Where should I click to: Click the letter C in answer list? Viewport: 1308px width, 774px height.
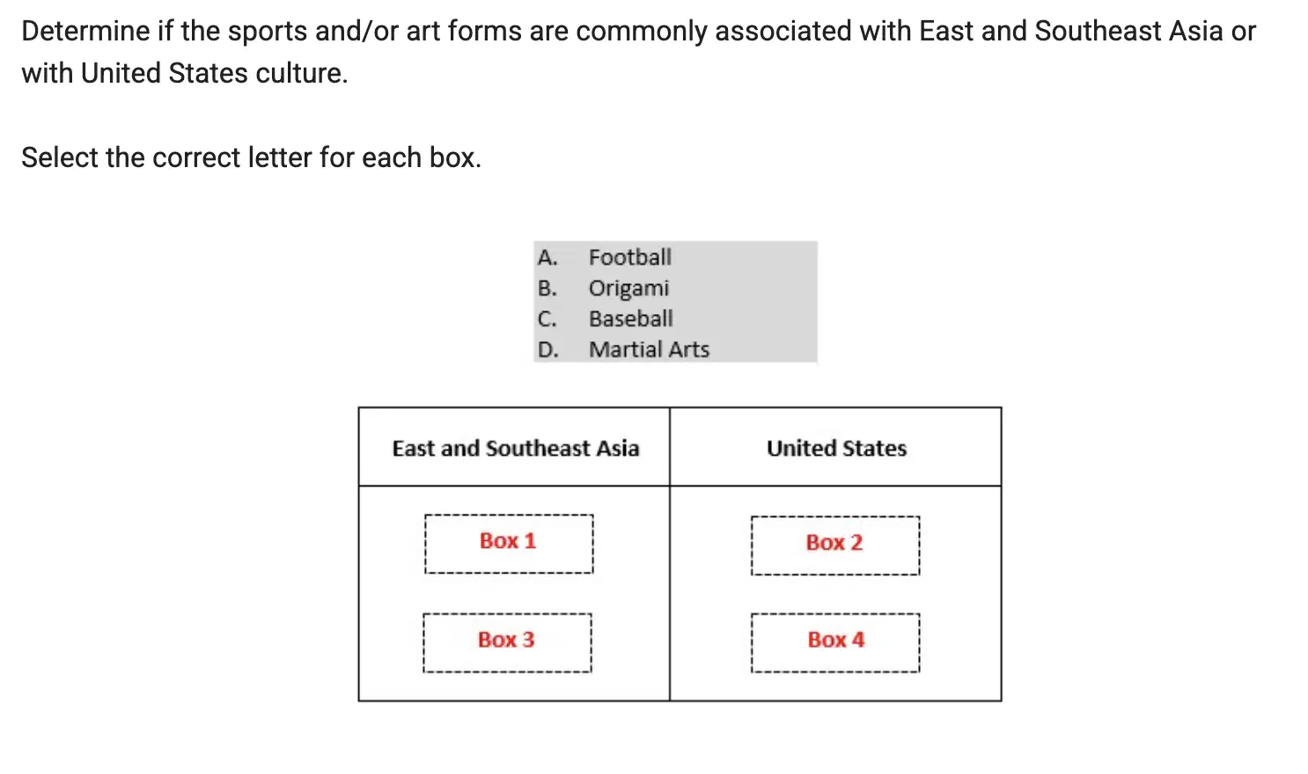(547, 319)
